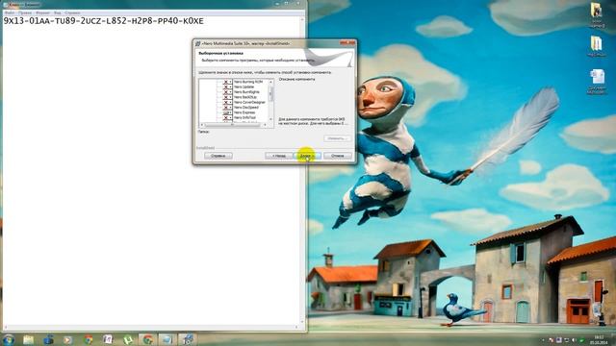Click the component list vertical scrollbar
The width and height of the screenshot is (616, 346).
(x=270, y=100)
